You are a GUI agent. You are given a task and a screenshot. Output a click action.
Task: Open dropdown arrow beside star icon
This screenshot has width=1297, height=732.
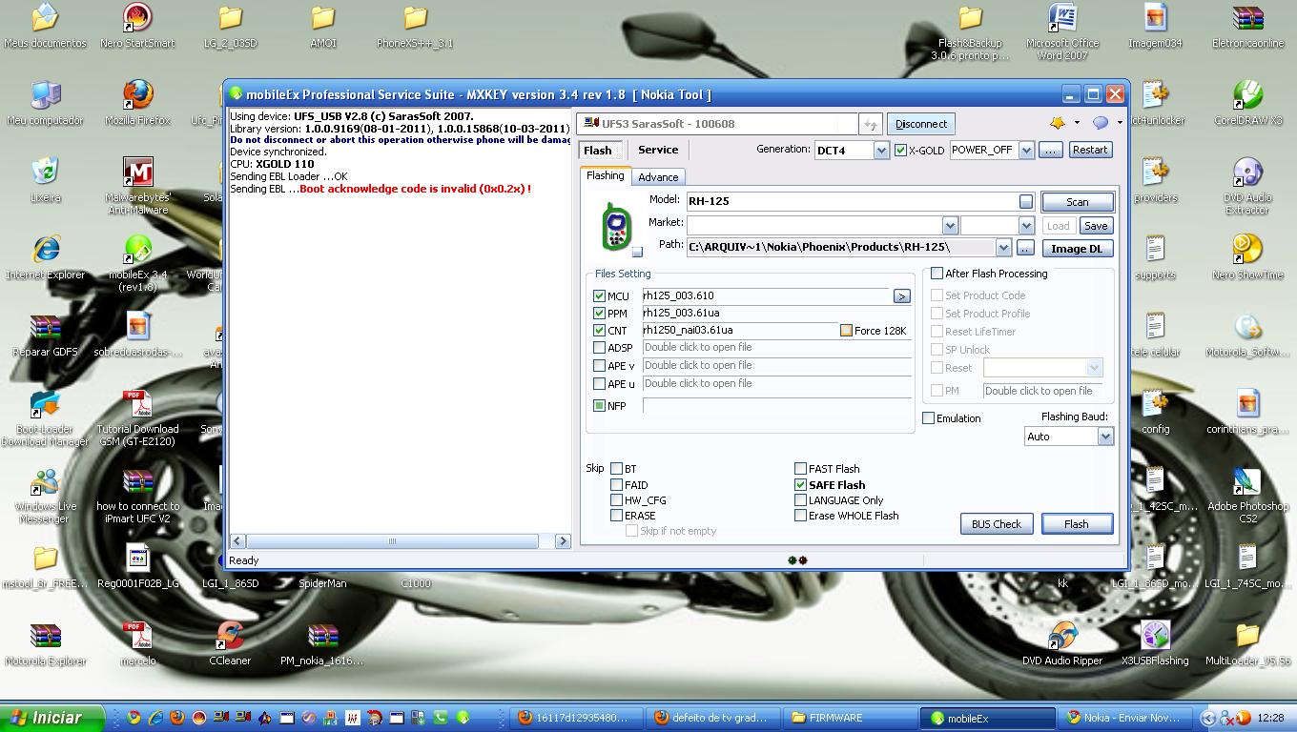click(x=1077, y=123)
